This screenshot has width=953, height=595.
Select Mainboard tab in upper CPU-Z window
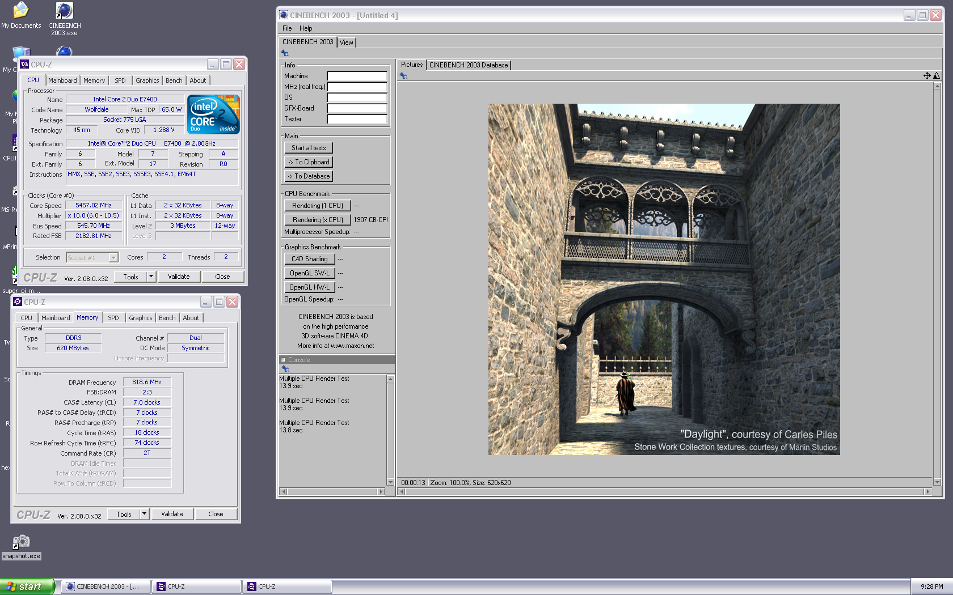[62, 80]
